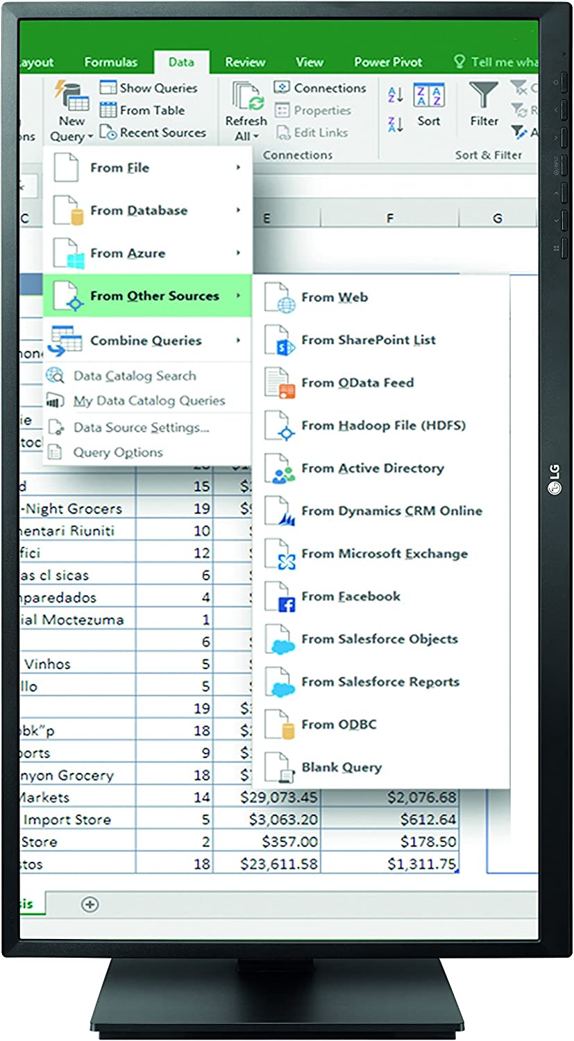Expand the From Azure submenu arrow
The height and width of the screenshot is (1041, 574).
[238, 253]
